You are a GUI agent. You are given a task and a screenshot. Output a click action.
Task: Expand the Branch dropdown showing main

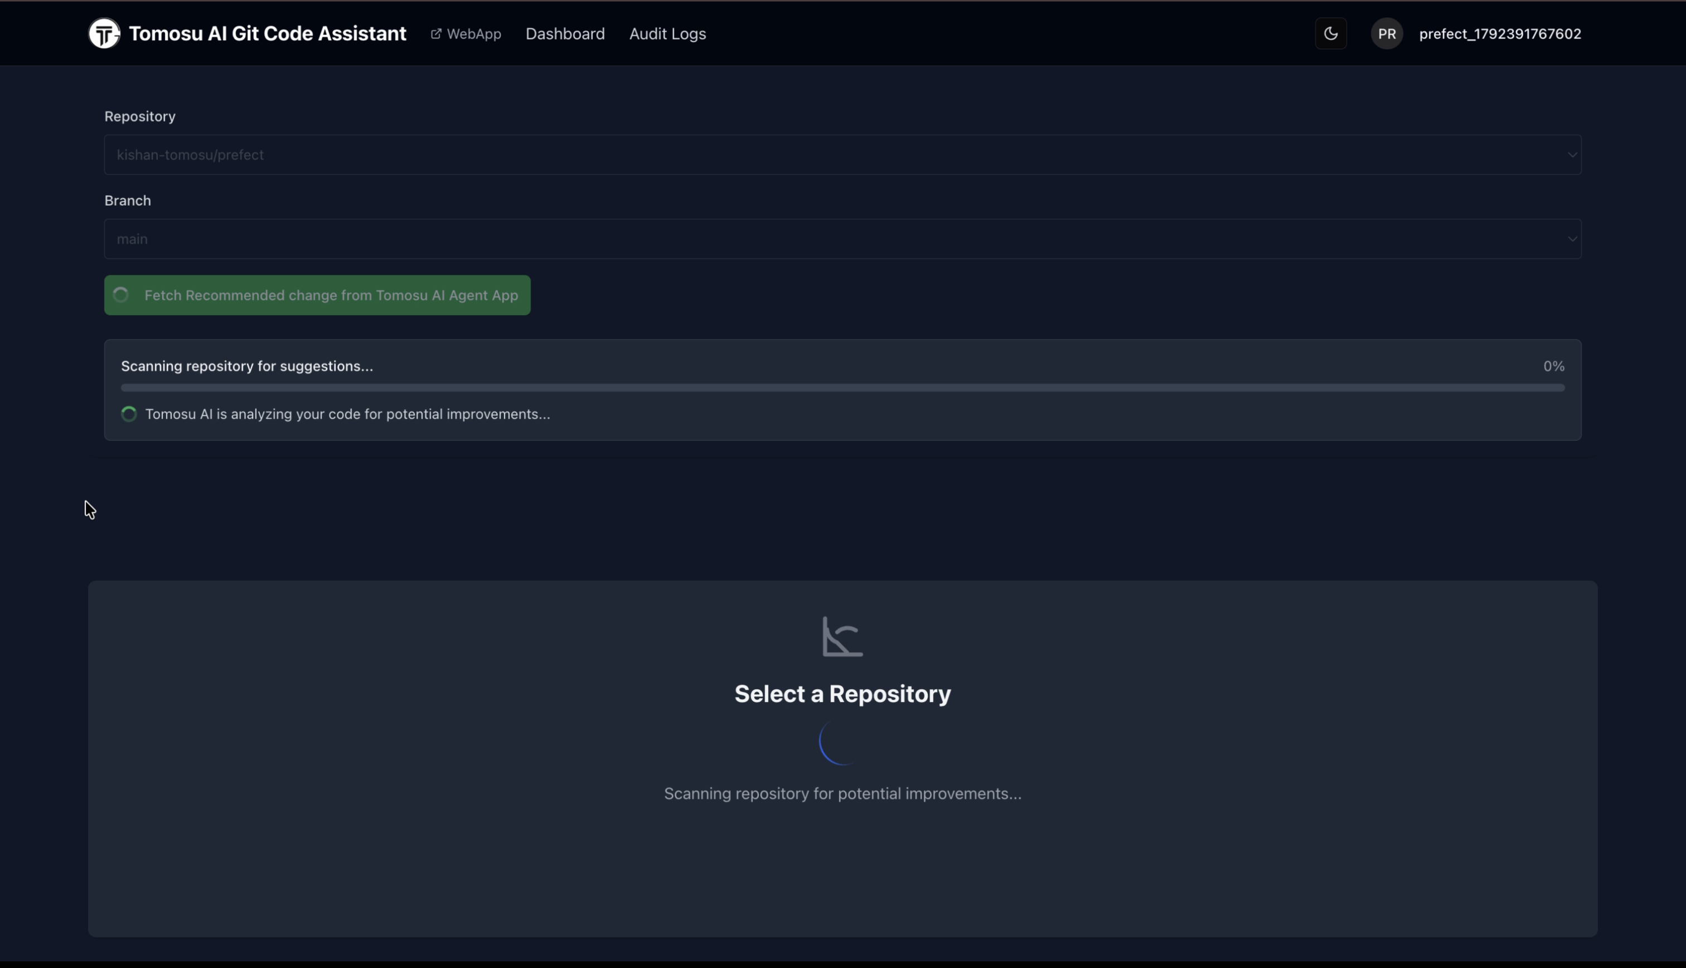[x=842, y=239]
